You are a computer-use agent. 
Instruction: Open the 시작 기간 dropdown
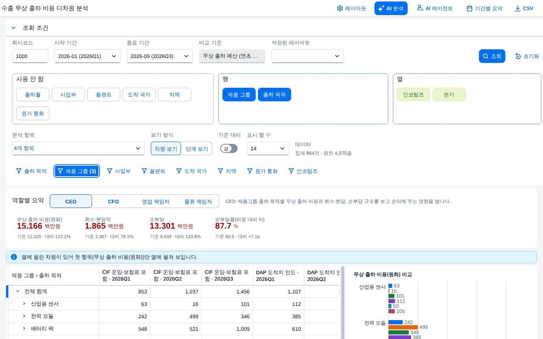click(x=87, y=56)
